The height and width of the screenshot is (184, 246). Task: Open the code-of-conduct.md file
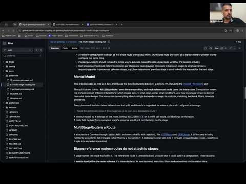pyautogui.click(x=18, y=157)
